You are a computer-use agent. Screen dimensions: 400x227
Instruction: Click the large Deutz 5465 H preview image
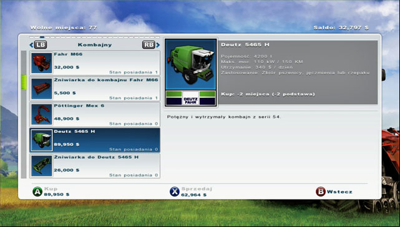[190, 64]
